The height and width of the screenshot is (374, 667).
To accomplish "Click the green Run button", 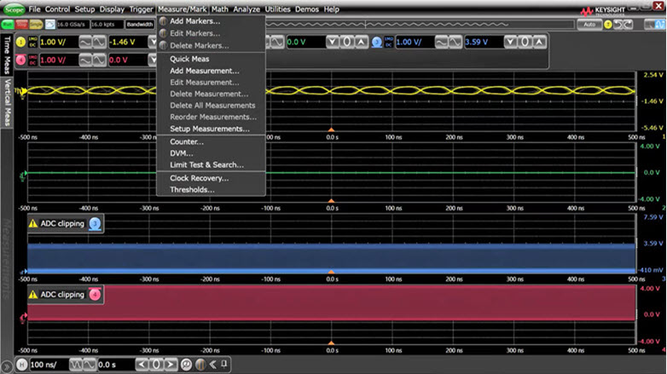I will pyautogui.click(x=8, y=25).
